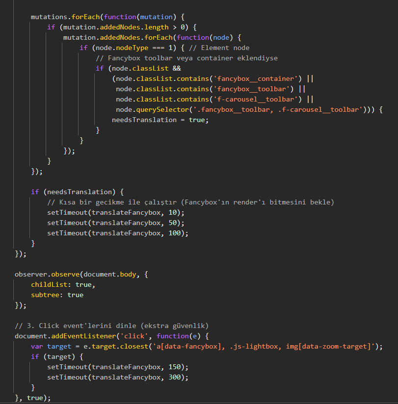Click the '3. Click event'lerini dinle' comment
The height and width of the screenshot is (404, 398).
[112, 326]
